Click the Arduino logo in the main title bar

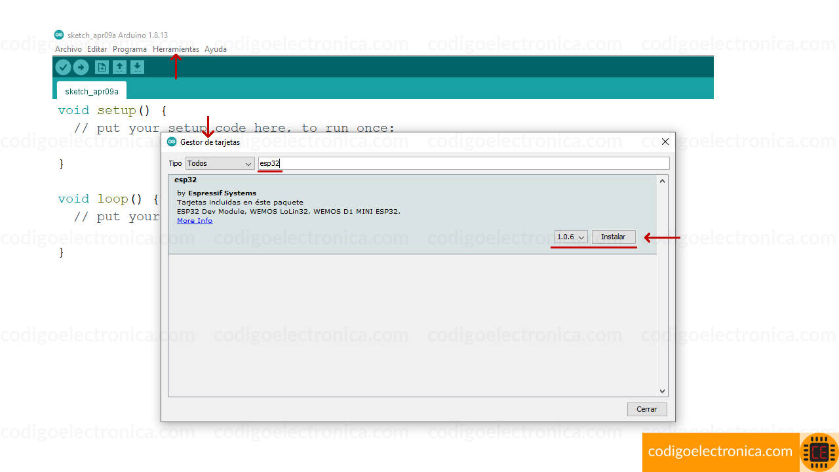click(x=59, y=35)
